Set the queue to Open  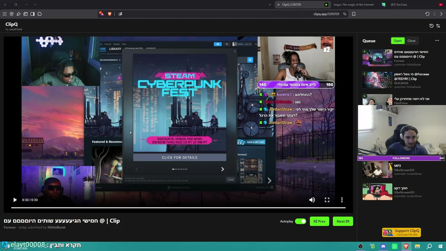[398, 41]
